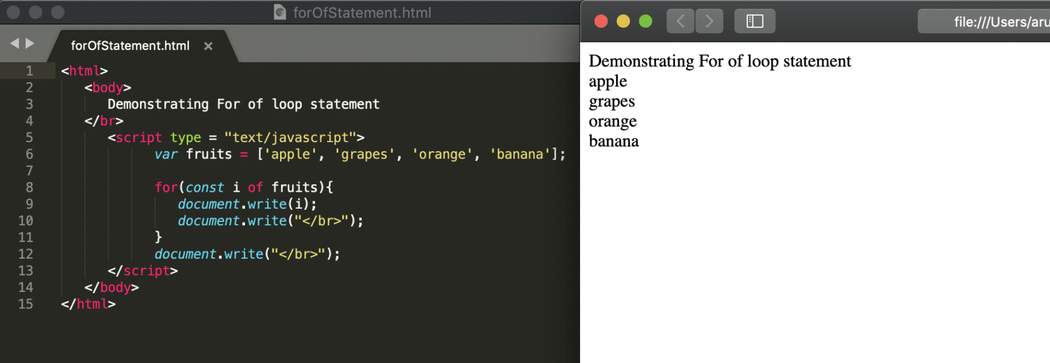This screenshot has width=1050, height=363.
Task: Minimize the browser with the yellow button
Action: point(623,22)
